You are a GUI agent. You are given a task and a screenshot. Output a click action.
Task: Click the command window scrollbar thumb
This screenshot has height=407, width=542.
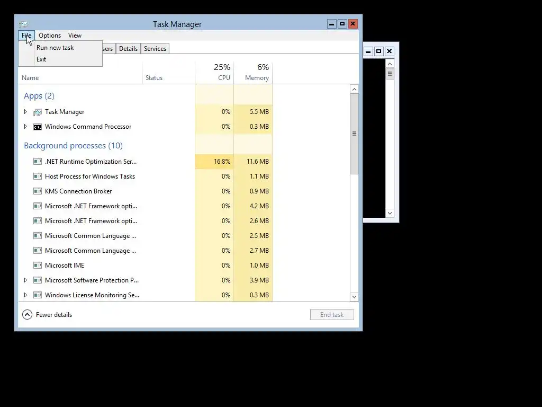[x=390, y=74]
